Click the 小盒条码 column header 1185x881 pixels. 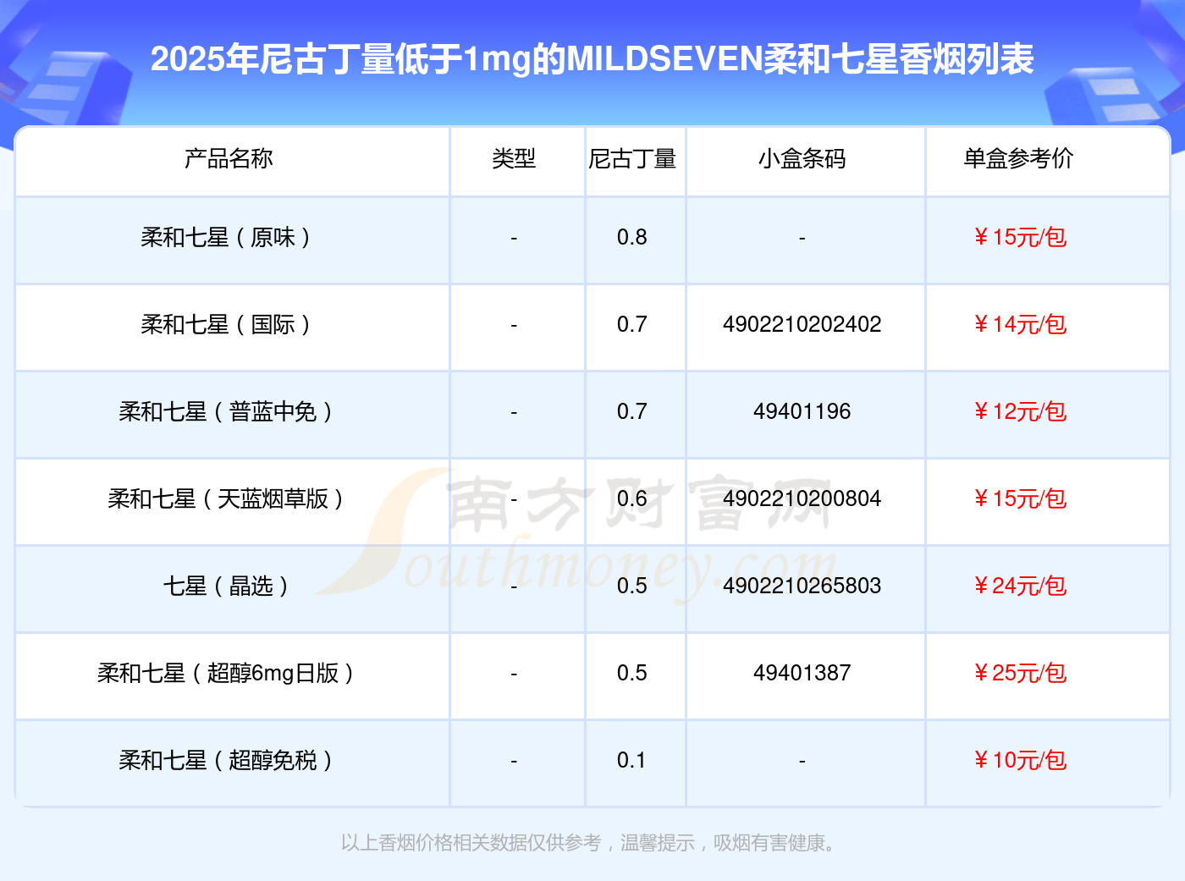pos(802,158)
